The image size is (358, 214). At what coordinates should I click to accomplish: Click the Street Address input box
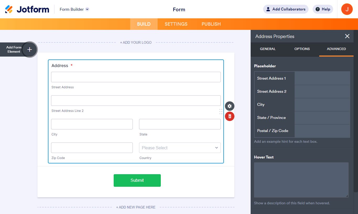click(136, 77)
